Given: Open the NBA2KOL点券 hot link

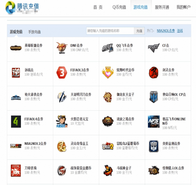Looking at the screenshot, I should 166,31.
